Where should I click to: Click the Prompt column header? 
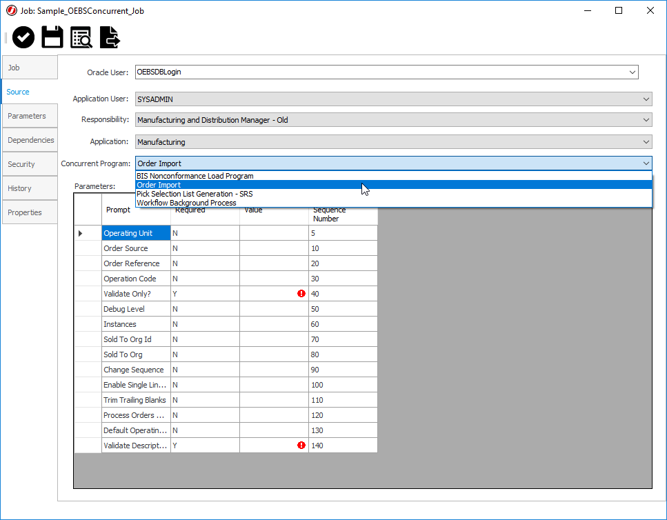(136, 210)
